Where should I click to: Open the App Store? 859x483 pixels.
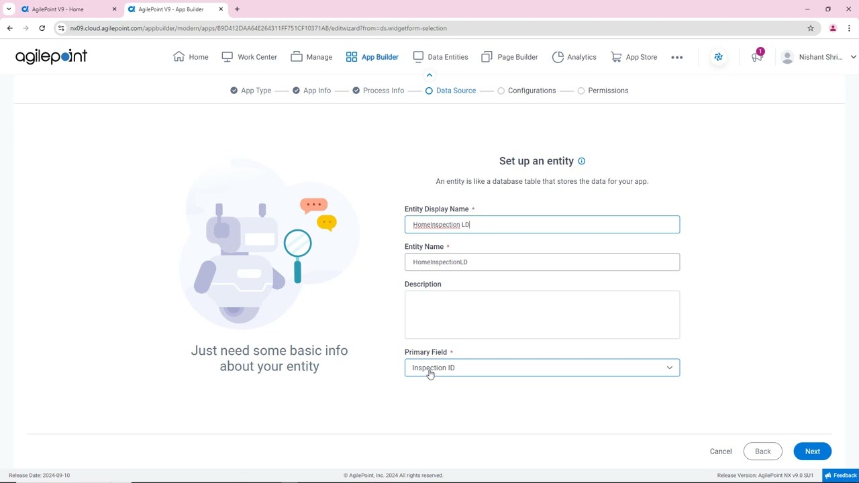634,57
